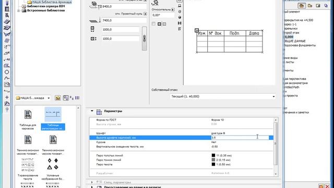Click the 3.5 font height input field
The height and width of the screenshot is (188, 334).
click(240, 138)
